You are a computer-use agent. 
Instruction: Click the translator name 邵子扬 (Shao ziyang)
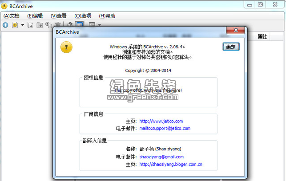(160, 149)
